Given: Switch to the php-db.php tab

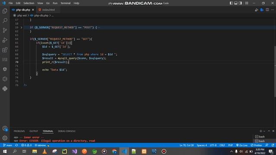Looking at the screenshot, I should 23,10.
